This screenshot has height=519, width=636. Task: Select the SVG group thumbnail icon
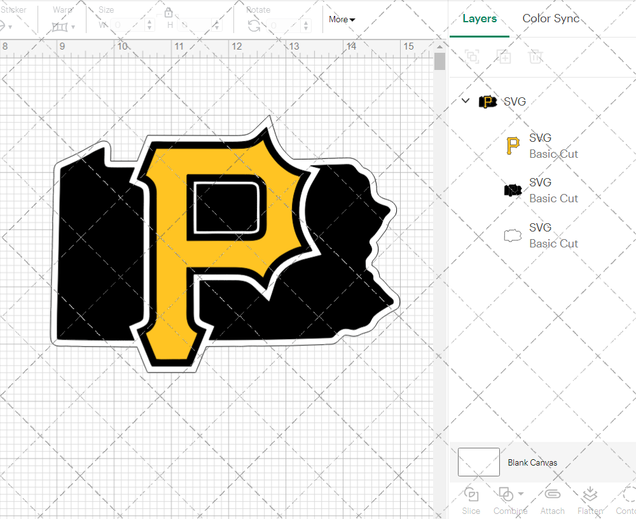488,101
